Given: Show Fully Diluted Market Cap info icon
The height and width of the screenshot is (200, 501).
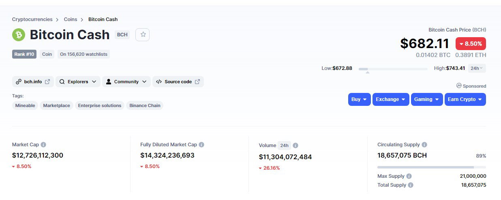Looking at the screenshot, I should pos(201,145).
